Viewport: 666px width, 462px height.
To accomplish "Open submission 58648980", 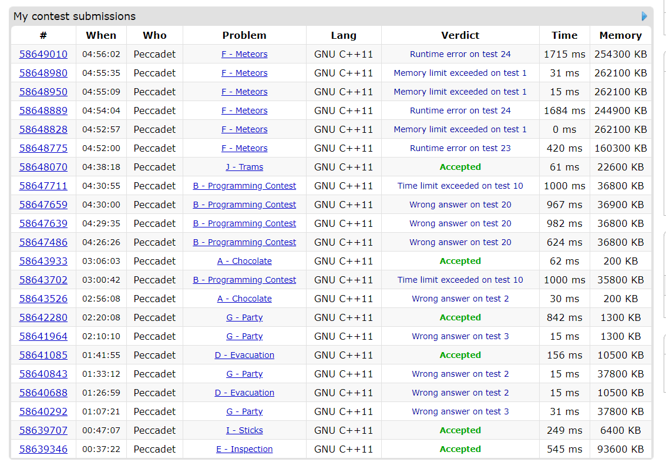I will click(x=43, y=73).
